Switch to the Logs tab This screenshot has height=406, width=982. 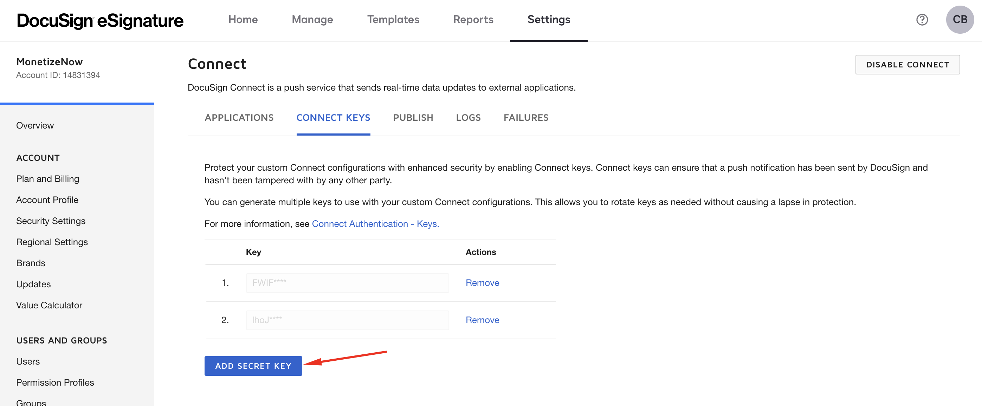coord(469,118)
